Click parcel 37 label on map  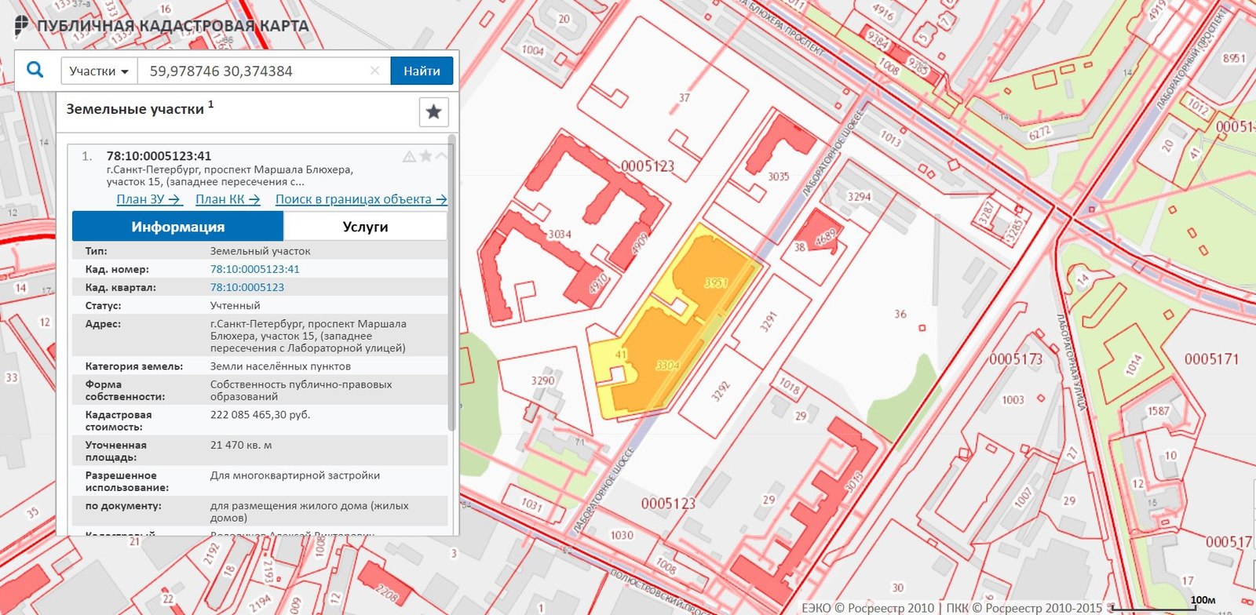coord(684,97)
